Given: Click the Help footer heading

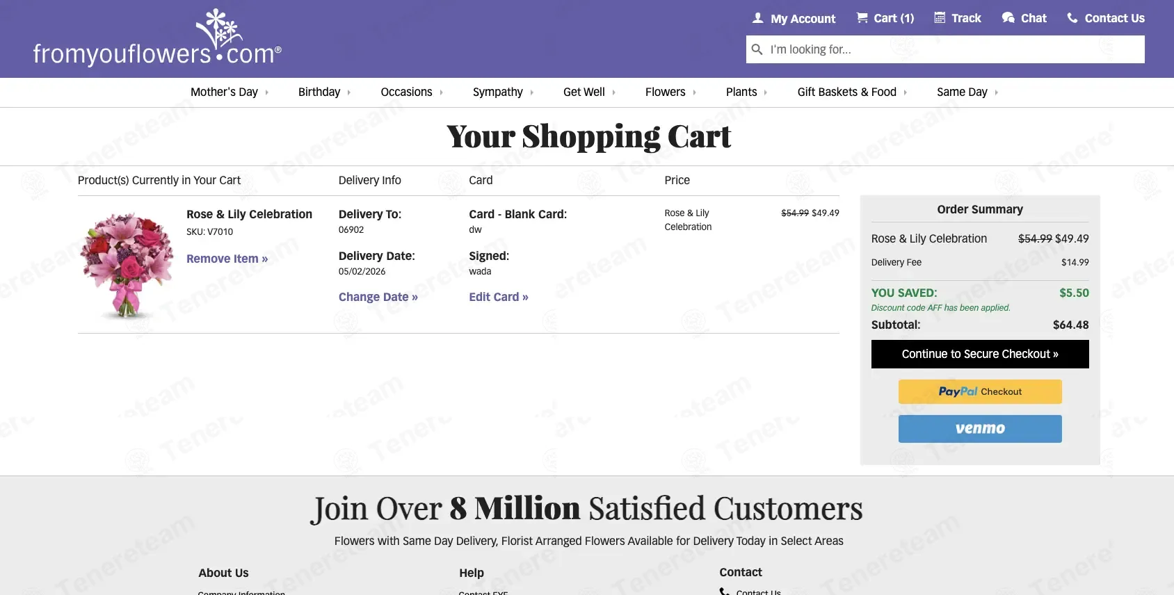Looking at the screenshot, I should 472,573.
